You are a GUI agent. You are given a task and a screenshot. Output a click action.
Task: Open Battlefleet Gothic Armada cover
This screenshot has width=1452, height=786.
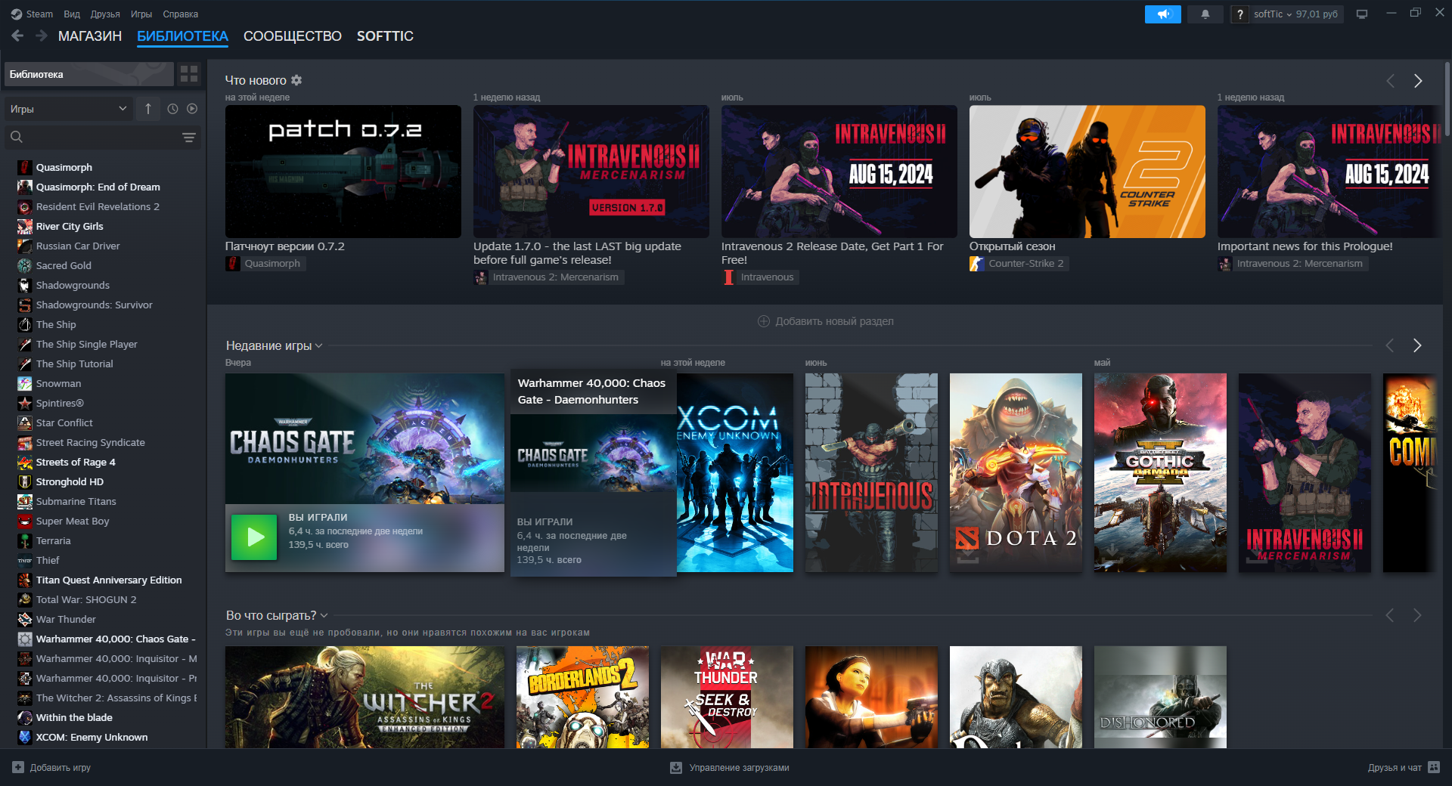point(1160,472)
